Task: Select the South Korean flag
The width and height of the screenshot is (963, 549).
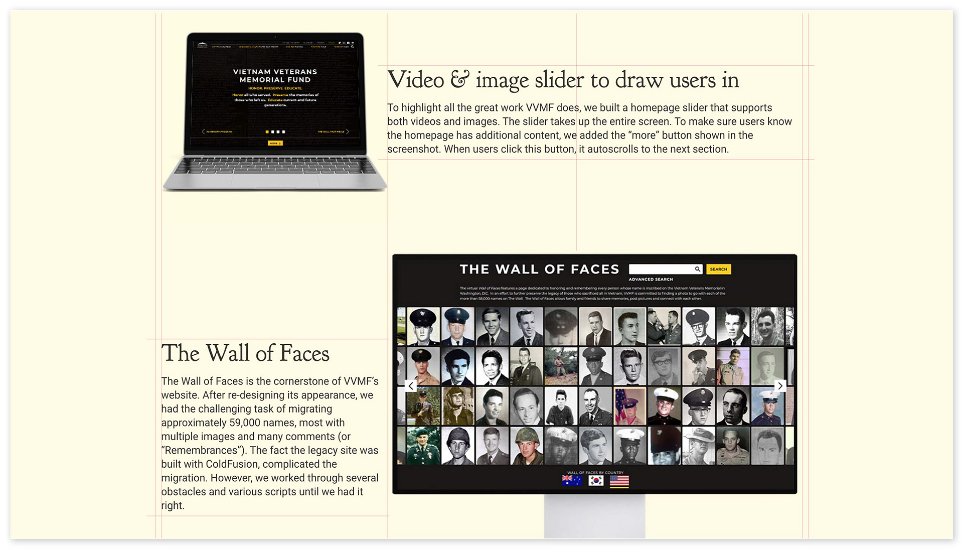Action: tap(596, 481)
